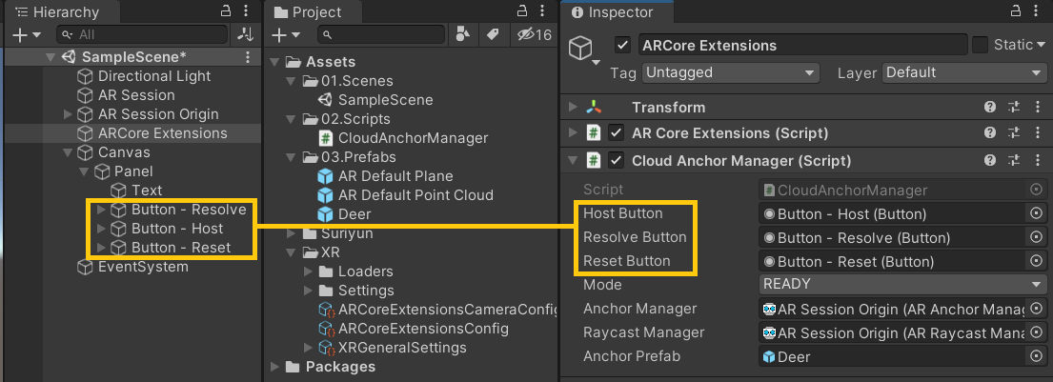Edit the ARCore Extensions name field

click(802, 45)
